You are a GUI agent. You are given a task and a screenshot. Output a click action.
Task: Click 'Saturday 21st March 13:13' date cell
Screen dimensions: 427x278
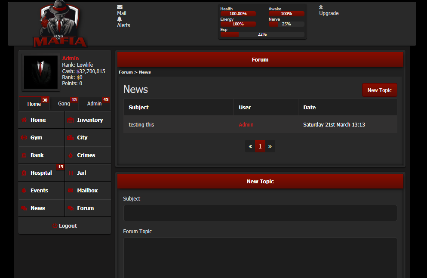(334, 124)
